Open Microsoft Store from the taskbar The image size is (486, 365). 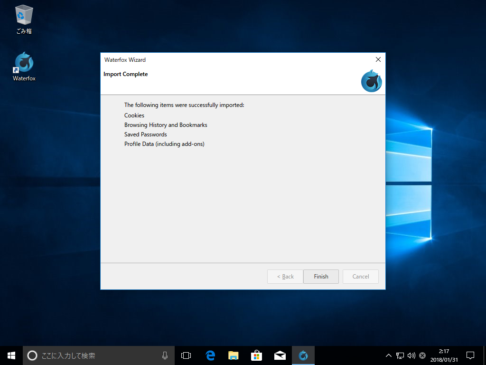click(257, 355)
